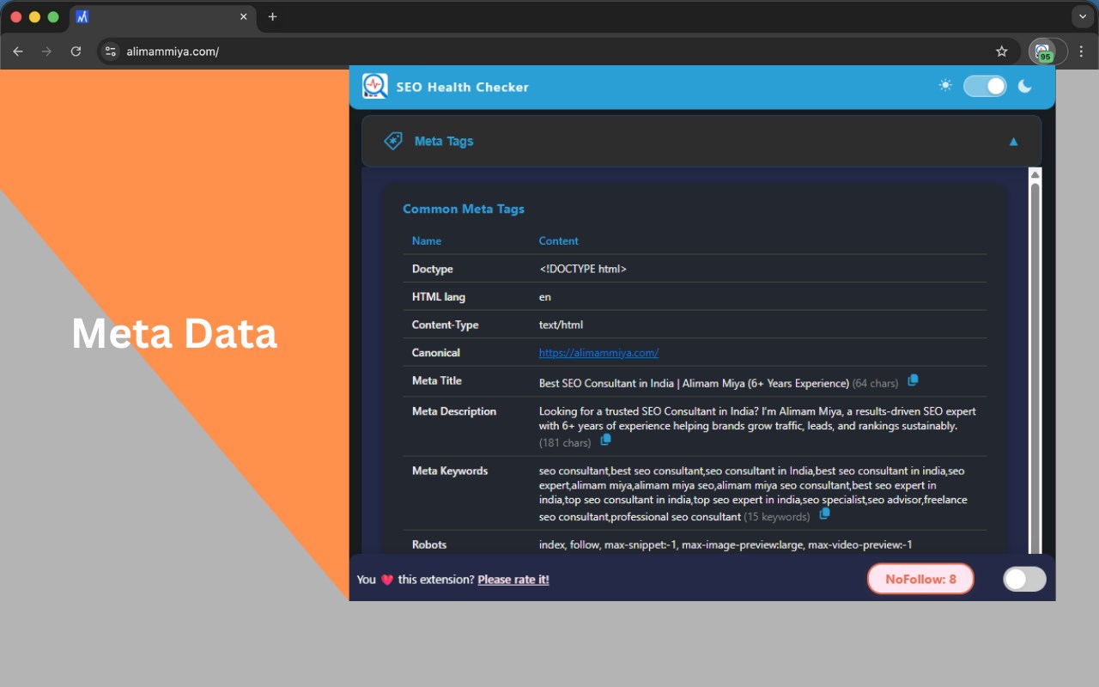Open the Chrome three-dot menu
The image size is (1099, 687).
1081,52
